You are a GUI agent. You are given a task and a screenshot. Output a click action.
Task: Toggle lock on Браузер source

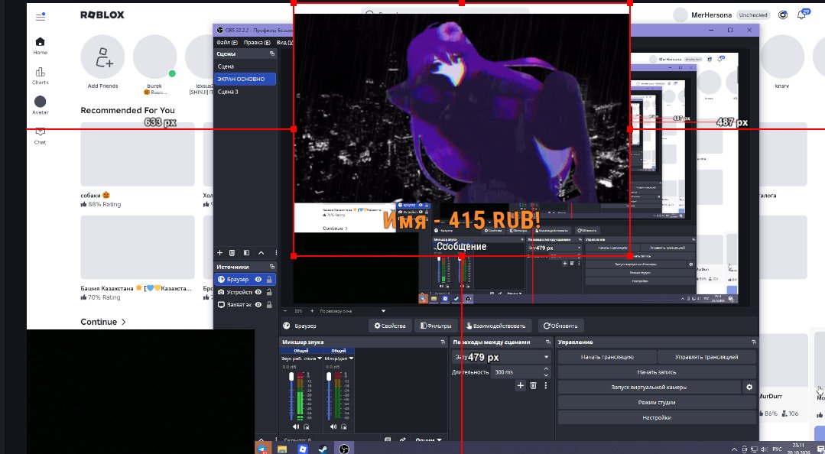[x=269, y=279]
